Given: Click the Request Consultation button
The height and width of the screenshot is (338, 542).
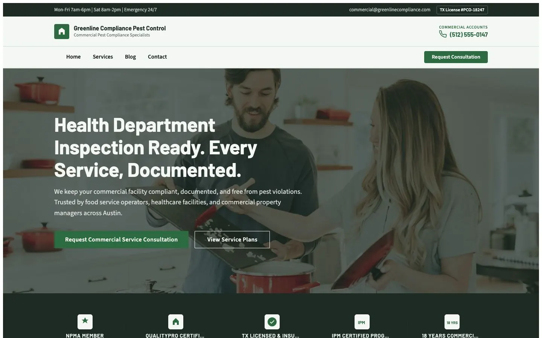Looking at the screenshot, I should 456,57.
